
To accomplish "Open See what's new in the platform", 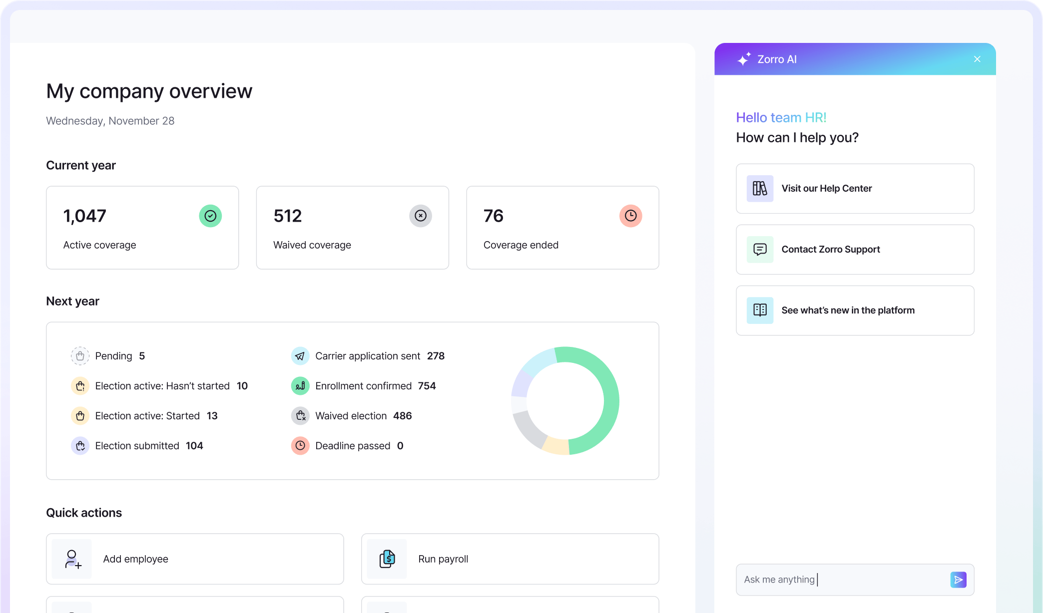I will click(855, 310).
